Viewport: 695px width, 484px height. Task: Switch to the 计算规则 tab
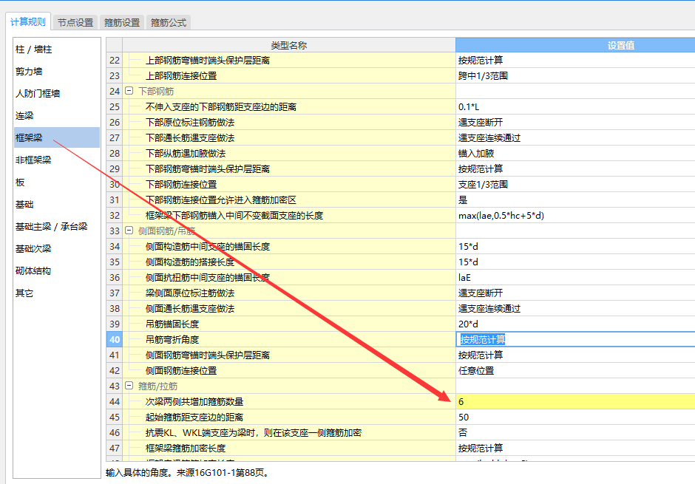coord(28,21)
